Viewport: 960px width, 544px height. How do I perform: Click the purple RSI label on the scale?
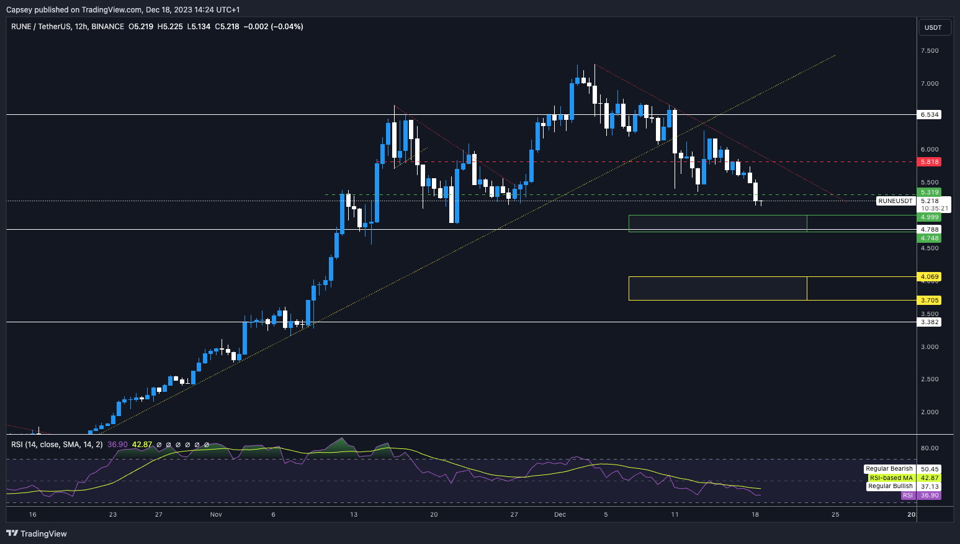[908, 496]
